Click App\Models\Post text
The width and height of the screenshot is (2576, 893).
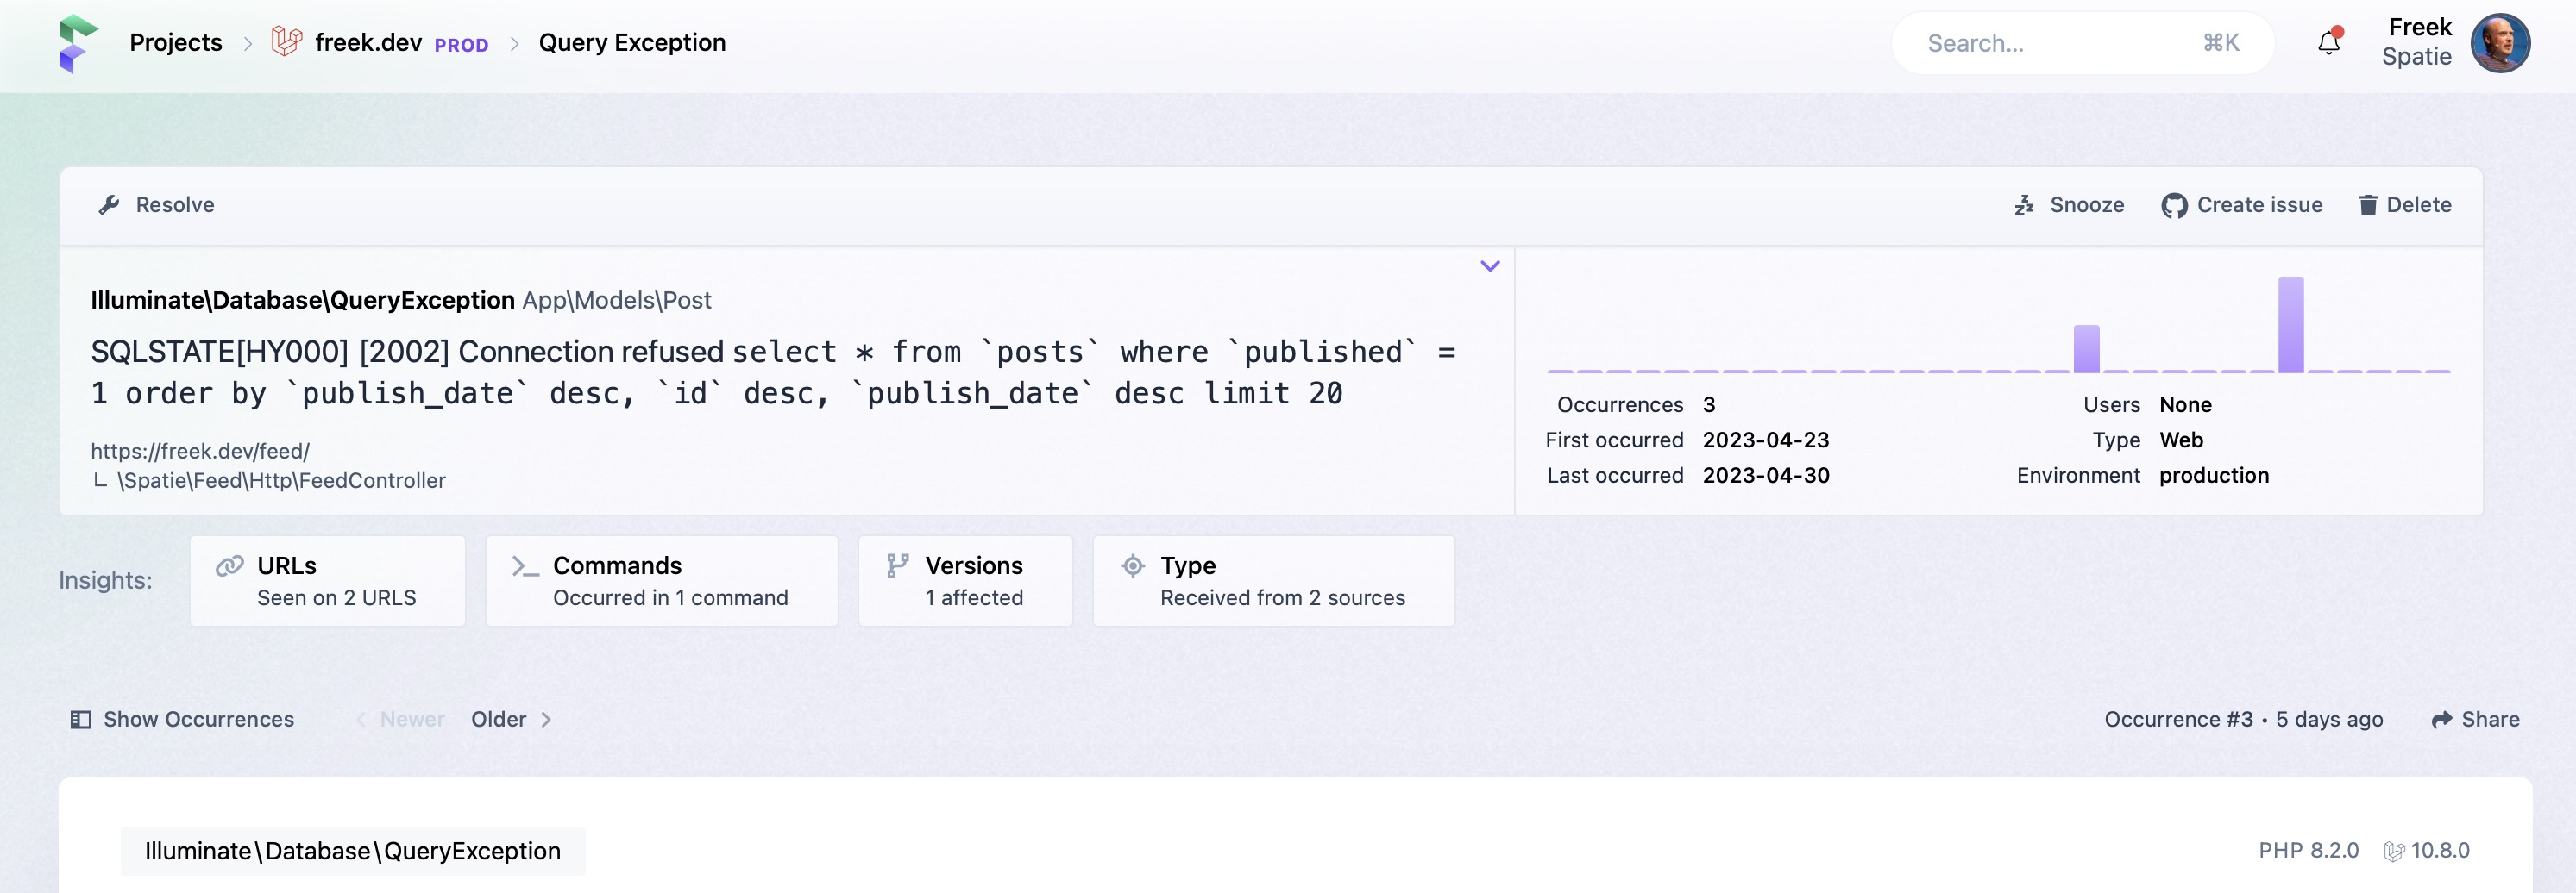616,300
